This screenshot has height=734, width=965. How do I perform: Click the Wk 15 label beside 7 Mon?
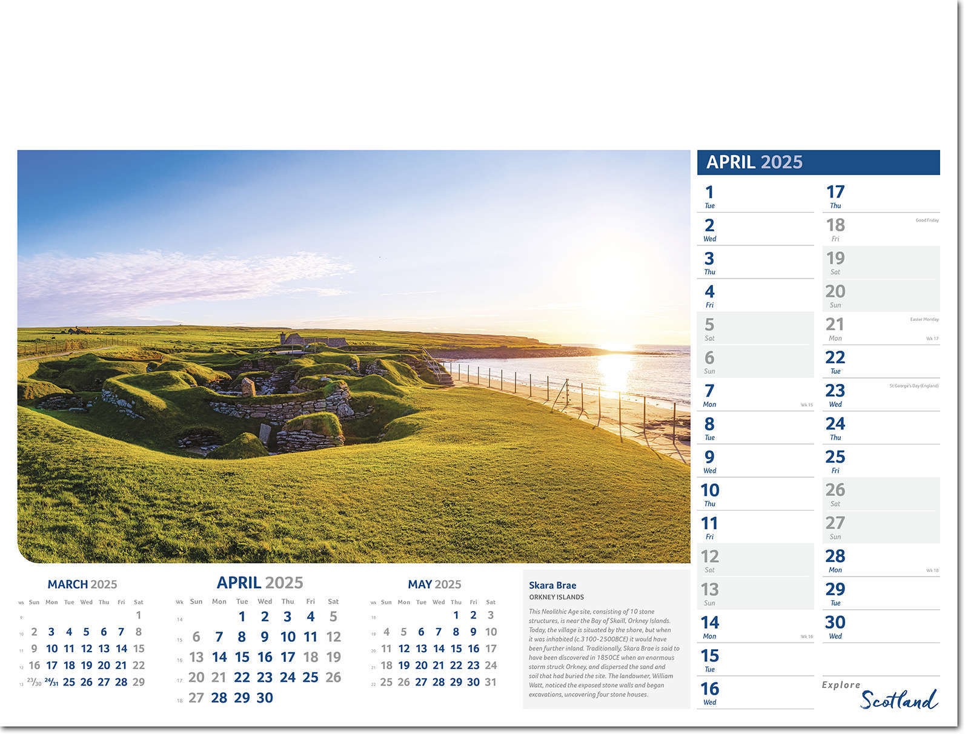[807, 405]
